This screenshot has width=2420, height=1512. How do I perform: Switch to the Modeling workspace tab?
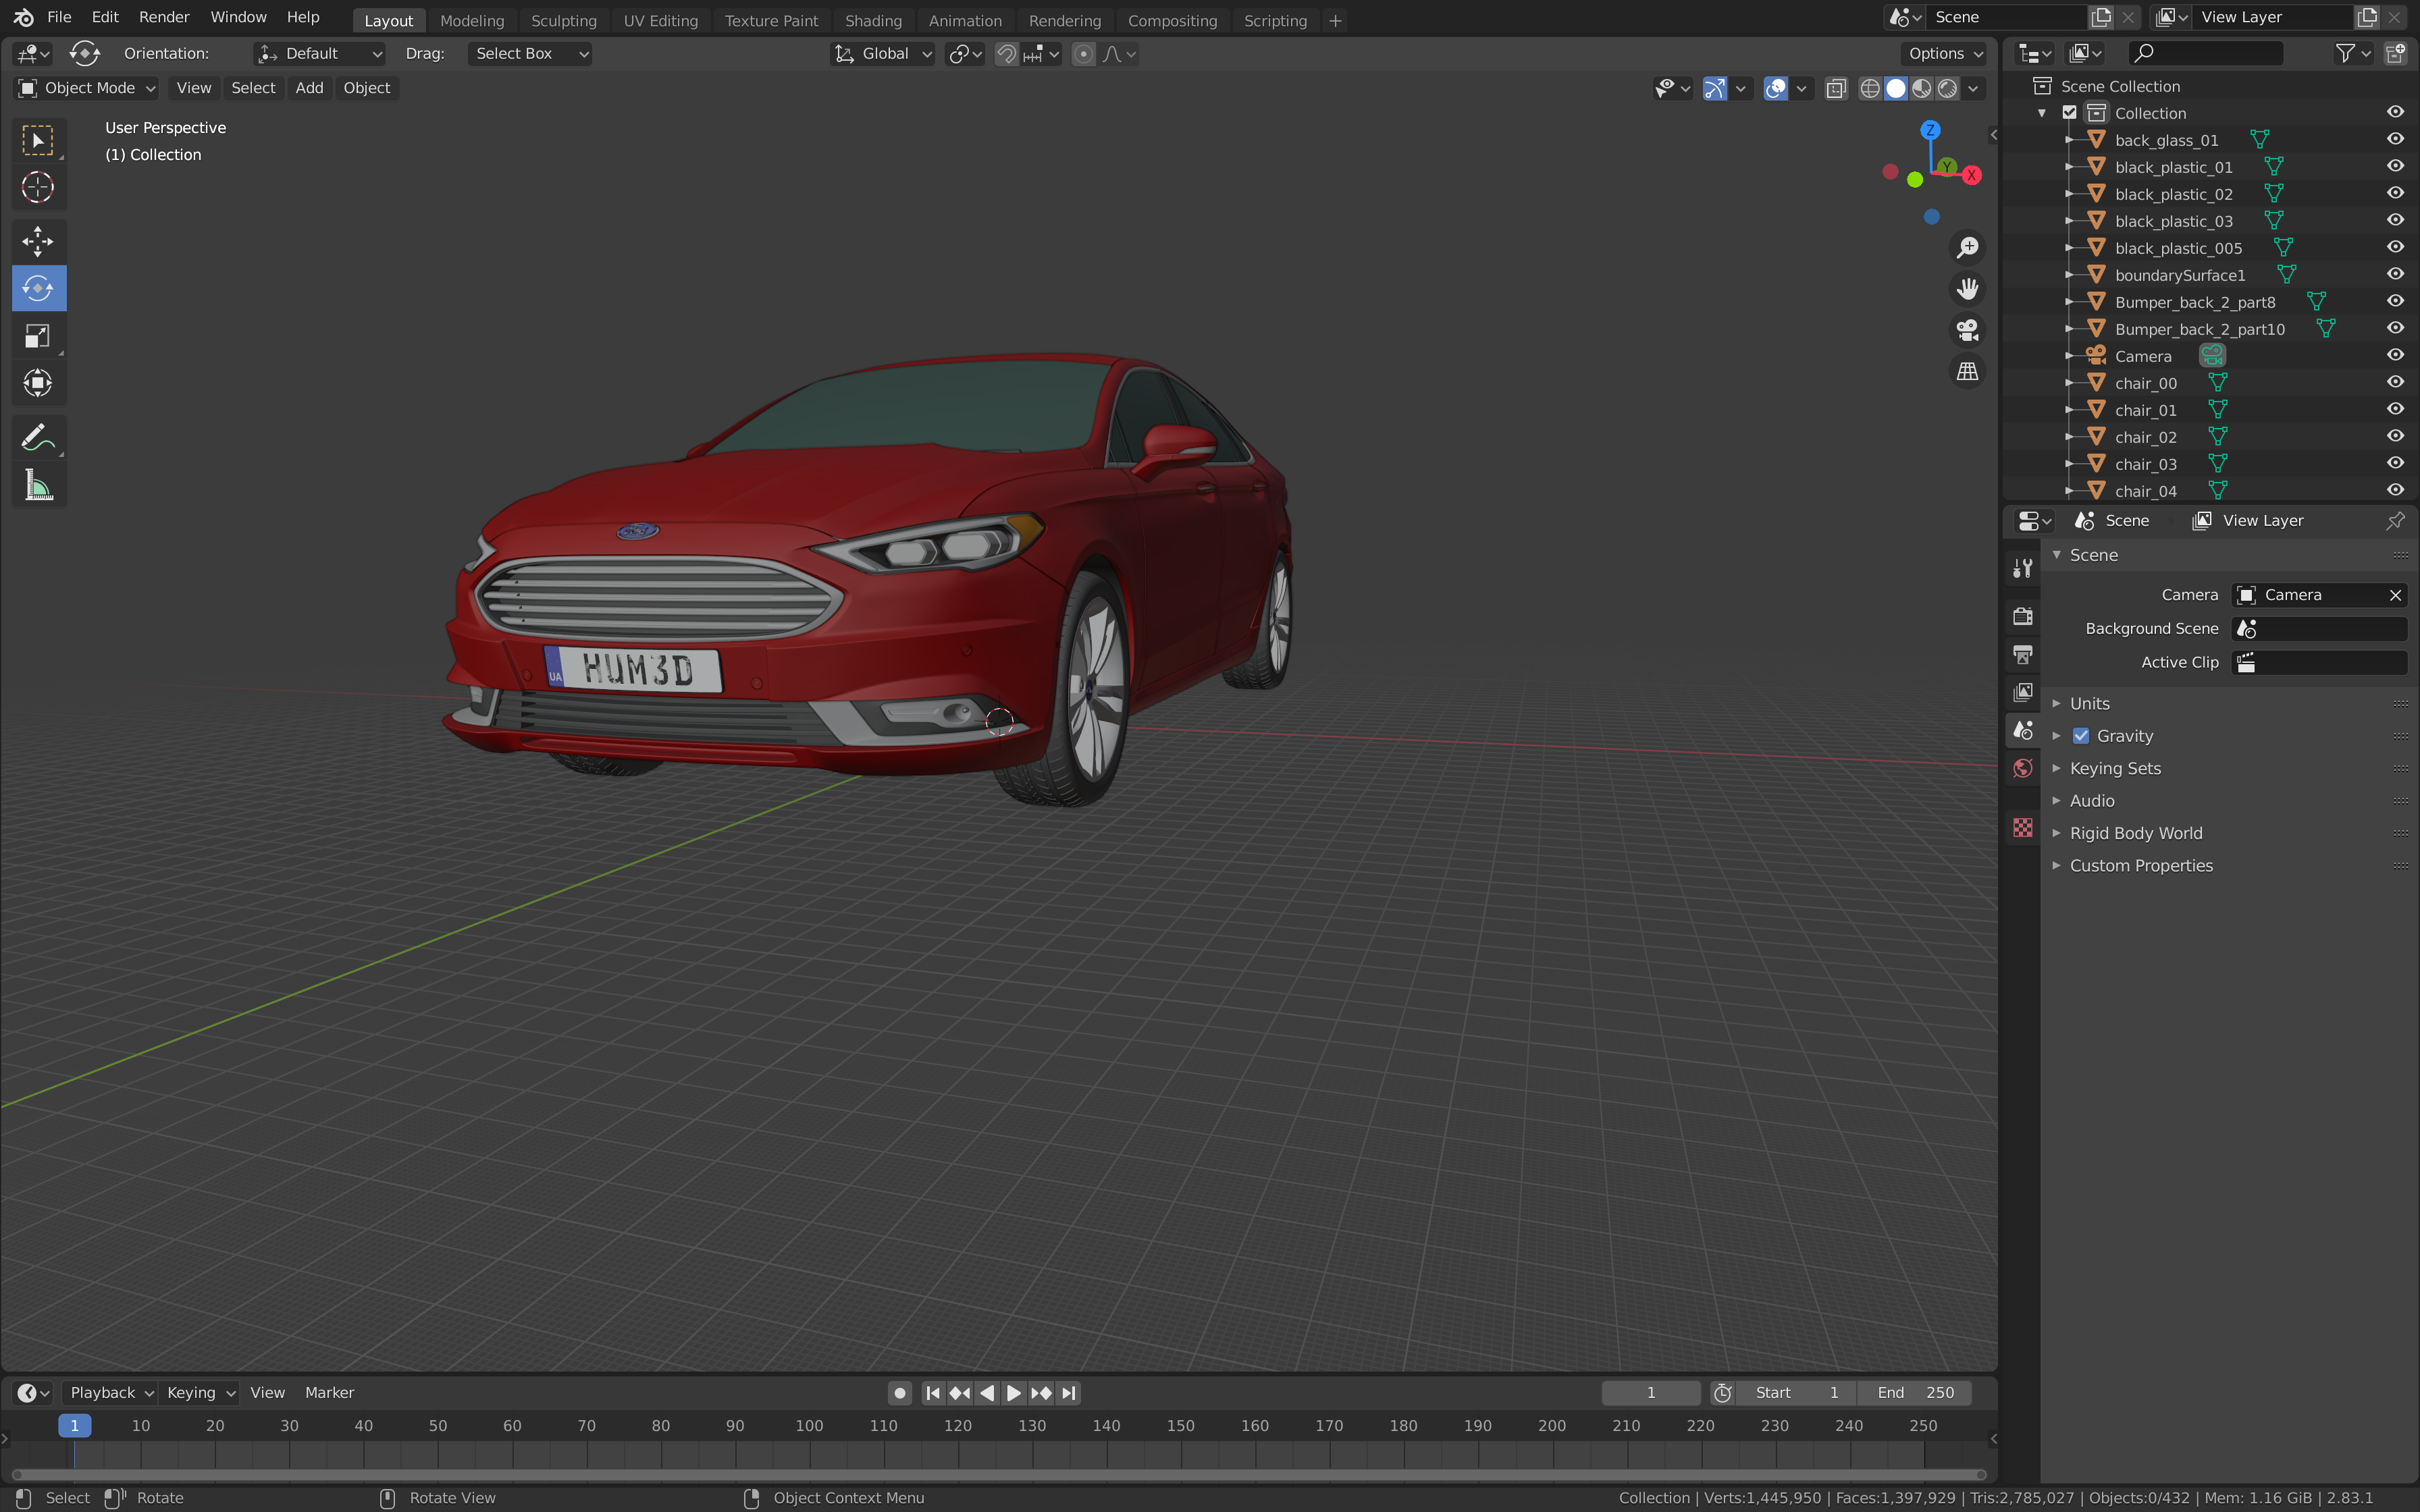[472, 20]
